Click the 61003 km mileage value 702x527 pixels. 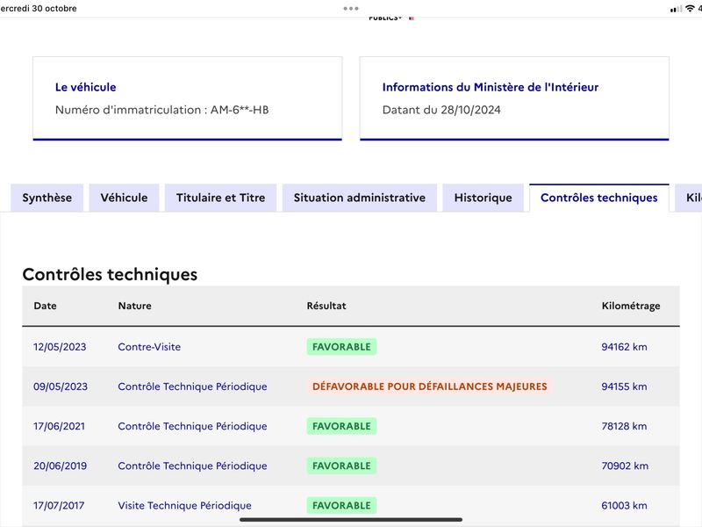[x=624, y=506]
